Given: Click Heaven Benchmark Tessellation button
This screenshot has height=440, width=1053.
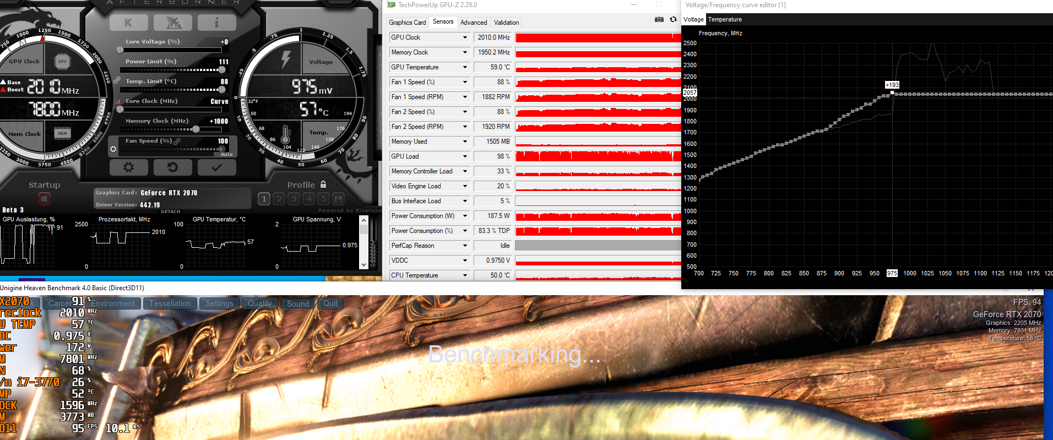Looking at the screenshot, I should 170,303.
